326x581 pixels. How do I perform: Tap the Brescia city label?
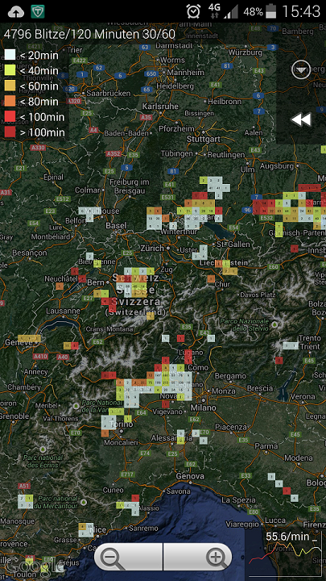tap(260, 388)
